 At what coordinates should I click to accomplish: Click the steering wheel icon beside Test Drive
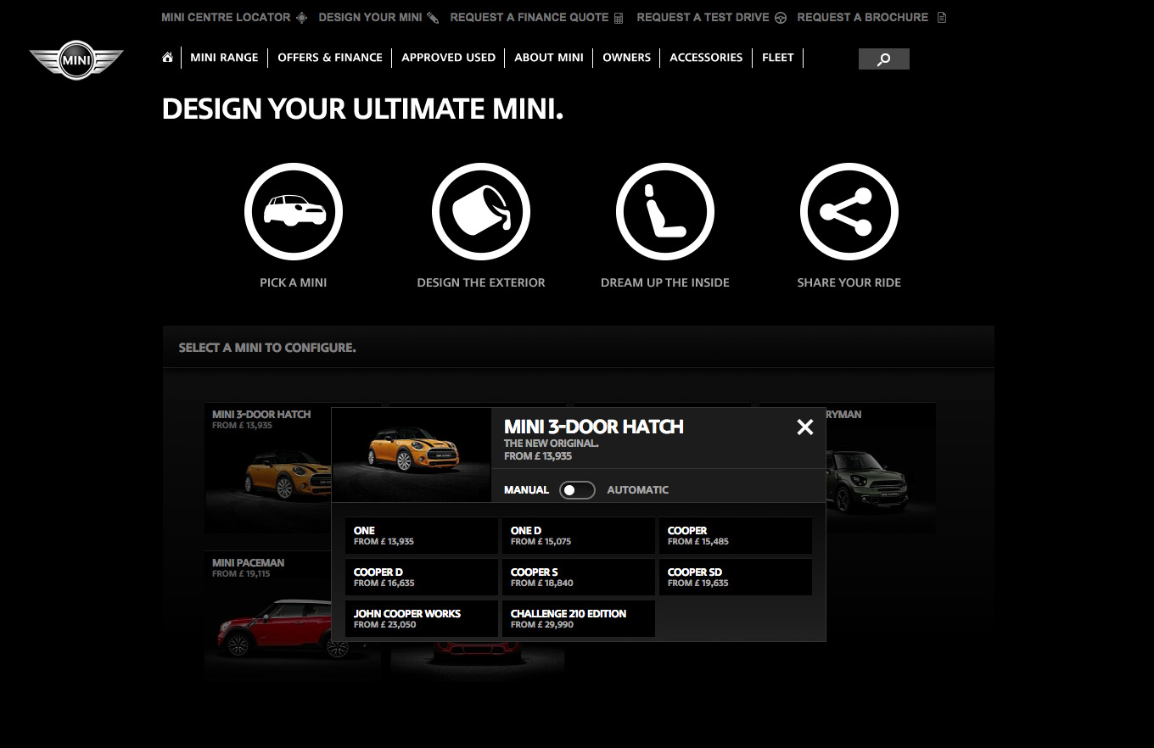click(x=781, y=18)
